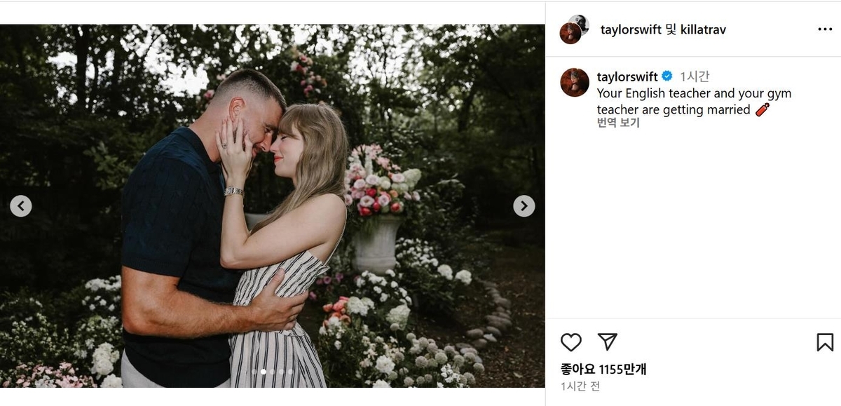Open taylorswift avatar beside the caption
Screen dimensions: 841x406
[x=574, y=83]
